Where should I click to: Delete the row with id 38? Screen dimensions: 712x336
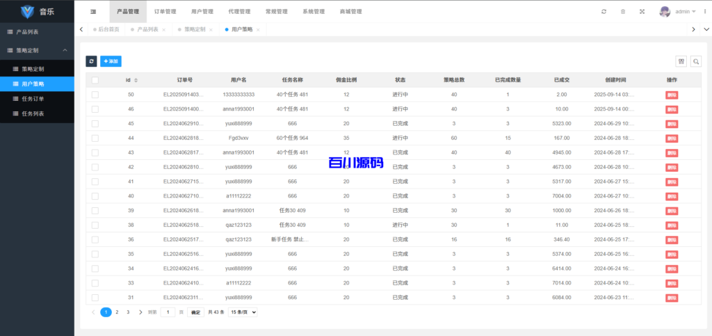pos(672,225)
